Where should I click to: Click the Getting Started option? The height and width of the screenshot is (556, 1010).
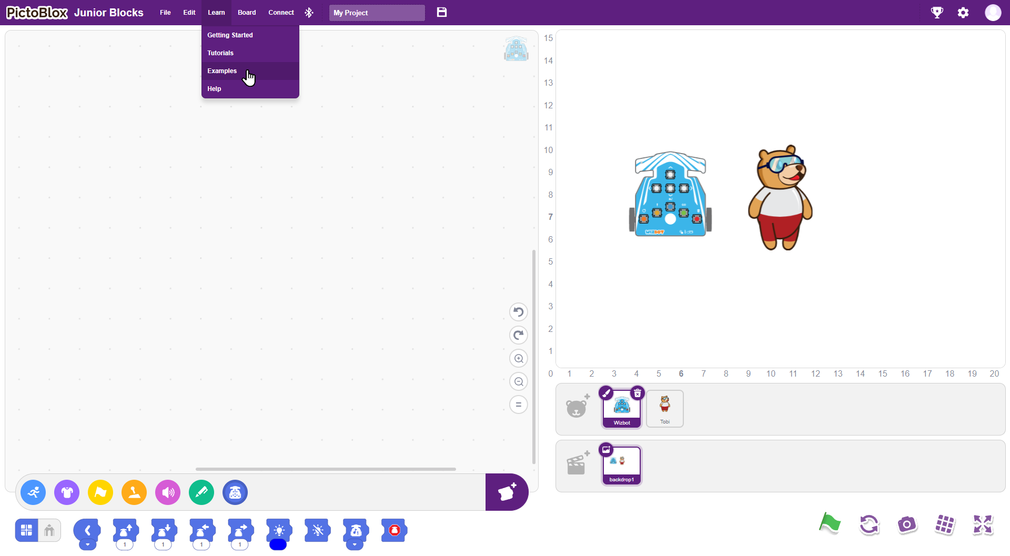[x=230, y=35]
